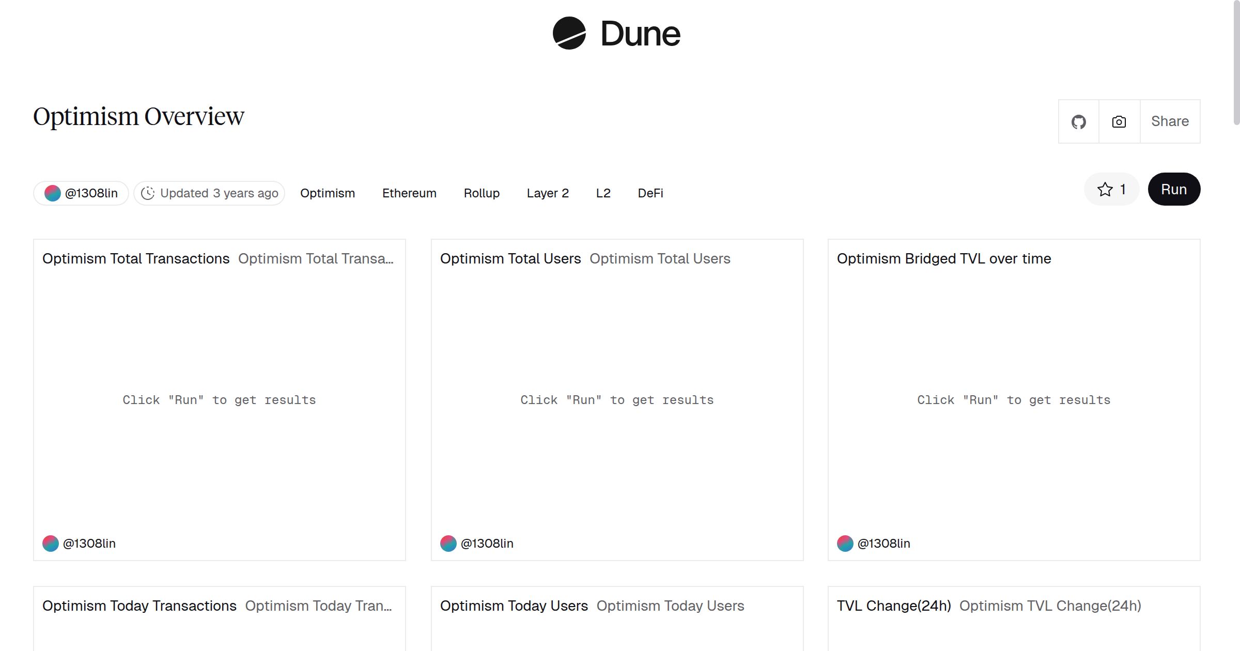Click the @1308lin avatar in header
This screenshot has height=651, width=1240.
point(53,193)
